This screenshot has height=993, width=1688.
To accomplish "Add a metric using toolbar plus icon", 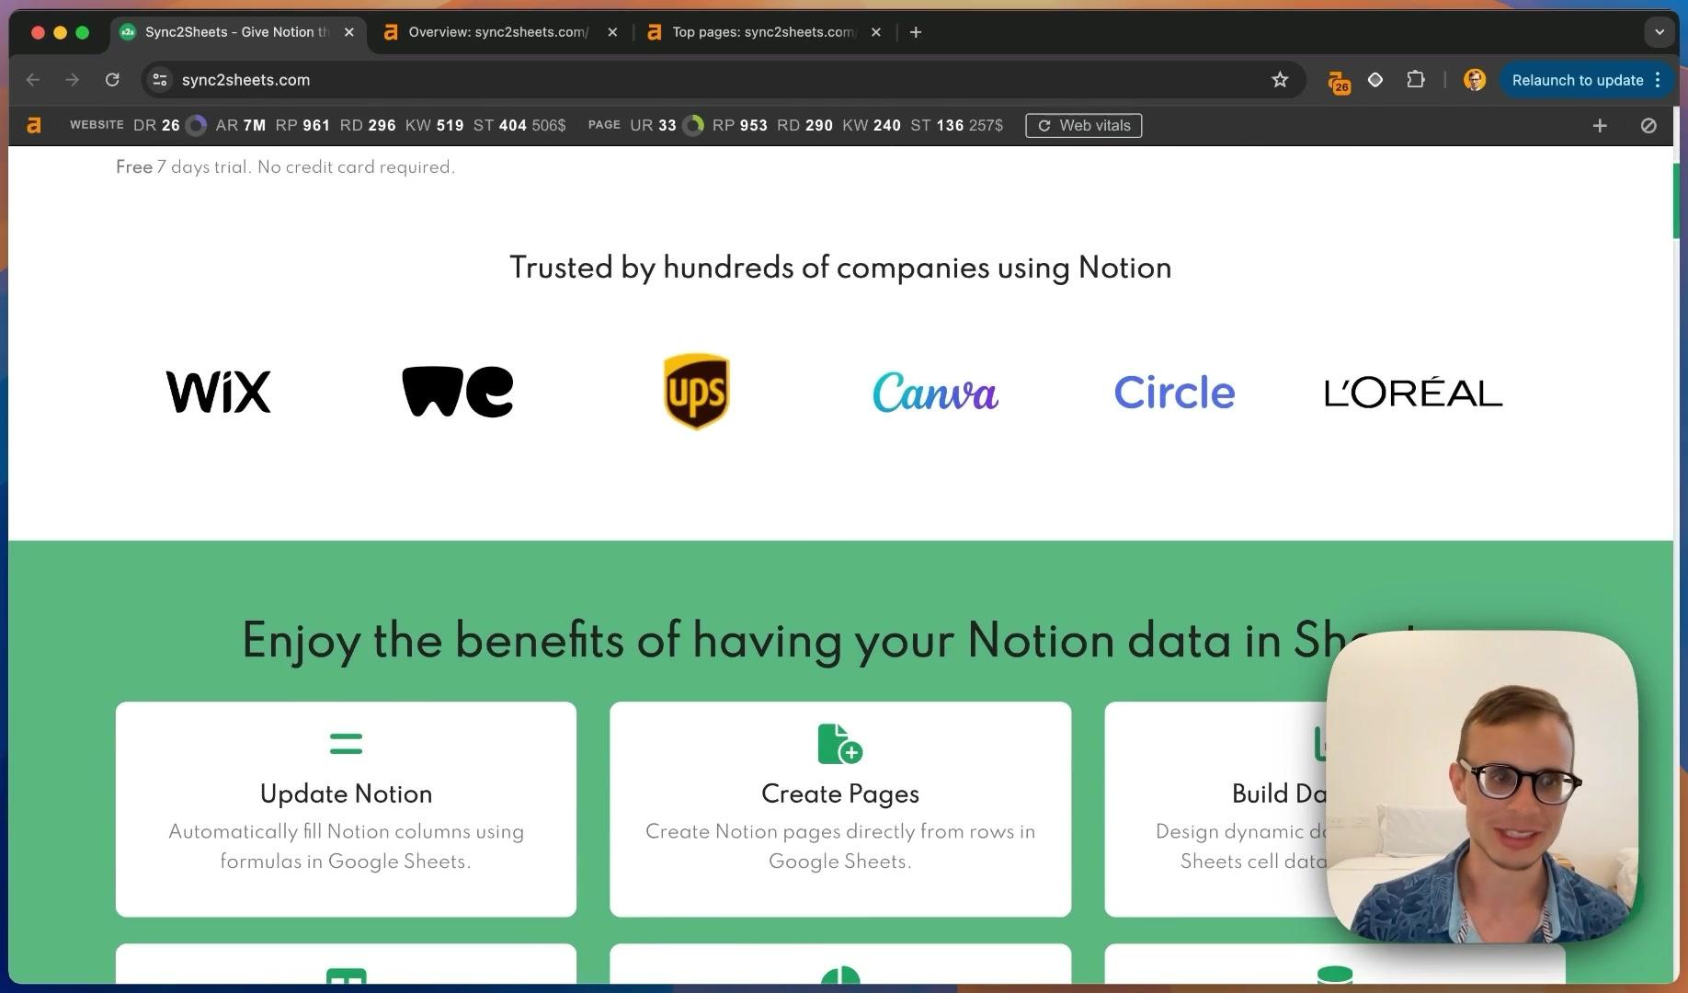I will click(1600, 125).
